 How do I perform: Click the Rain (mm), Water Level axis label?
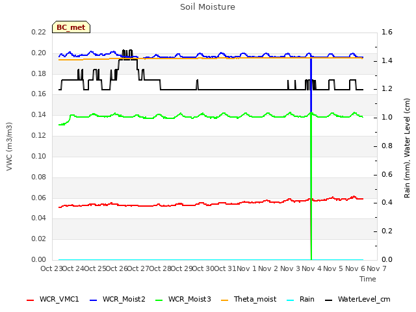pyautogui.click(x=407, y=148)
